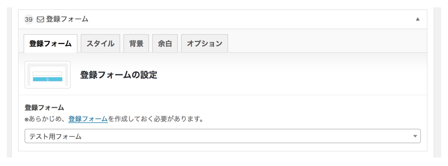Click the envelope icon in the widget header

40,19
